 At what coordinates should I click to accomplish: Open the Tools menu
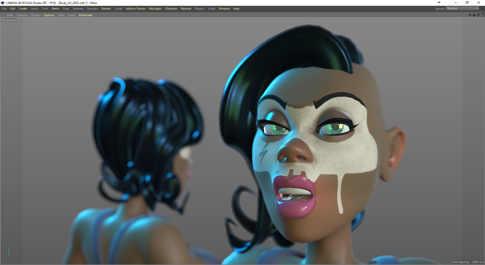tap(45, 9)
